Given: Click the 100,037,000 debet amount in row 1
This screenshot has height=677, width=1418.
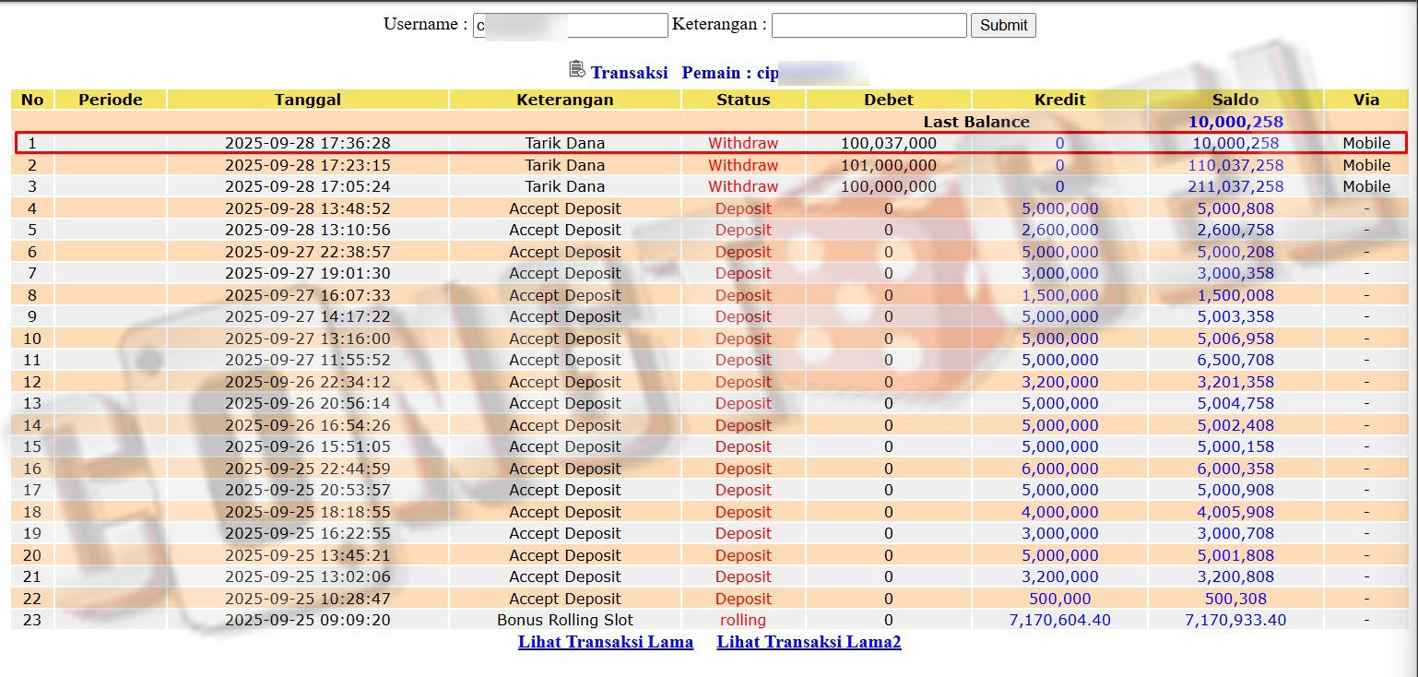Looking at the screenshot, I should coord(888,143).
